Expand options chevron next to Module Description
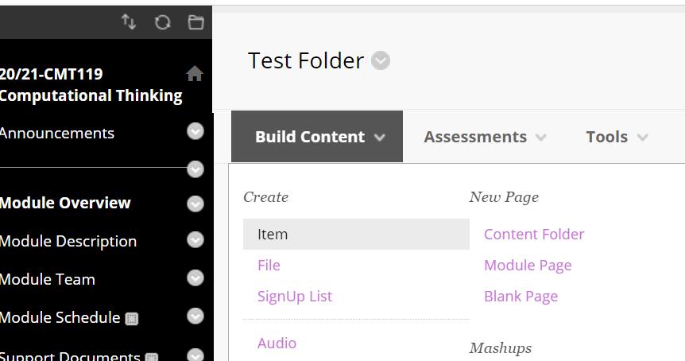Viewport: 685px width, 361px height. (195, 239)
